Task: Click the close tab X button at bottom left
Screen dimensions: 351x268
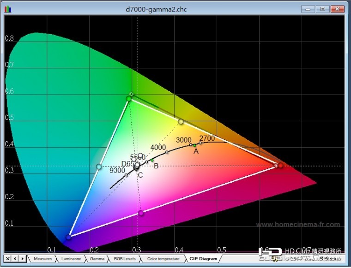Action: 8,259
